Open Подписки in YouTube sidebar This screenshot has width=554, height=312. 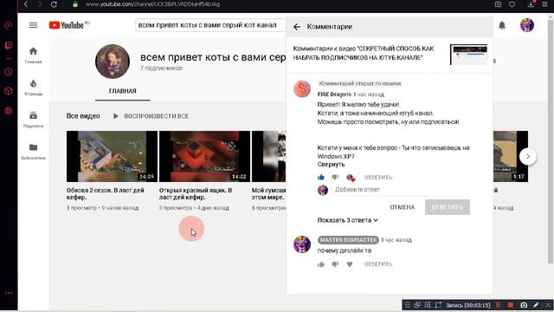coord(33,120)
